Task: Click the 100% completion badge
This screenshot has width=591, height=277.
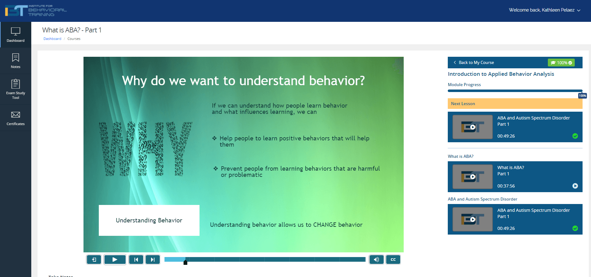Action: click(561, 63)
